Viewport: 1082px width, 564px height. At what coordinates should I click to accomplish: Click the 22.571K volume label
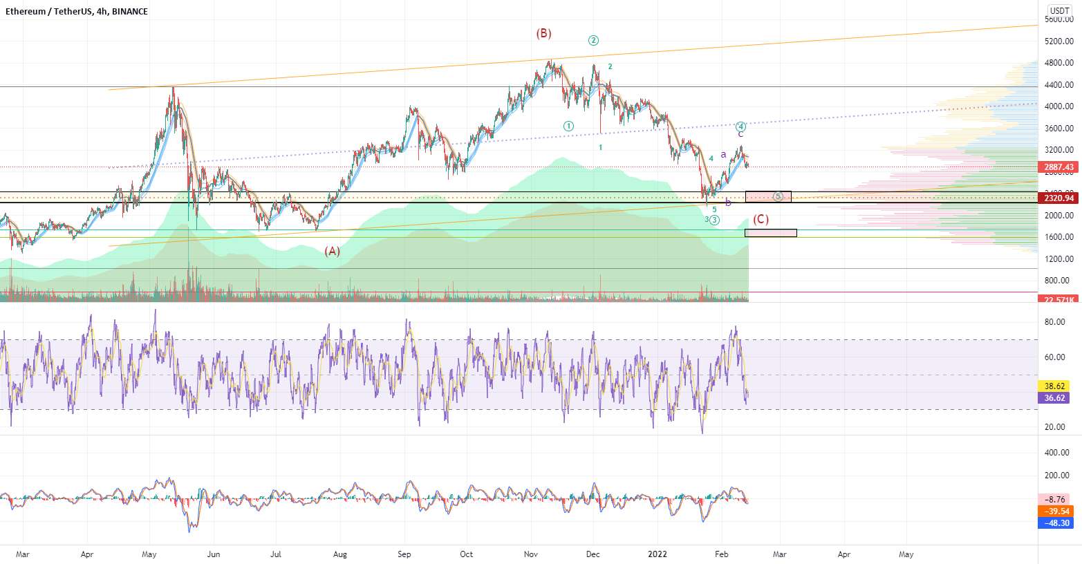point(1058,299)
